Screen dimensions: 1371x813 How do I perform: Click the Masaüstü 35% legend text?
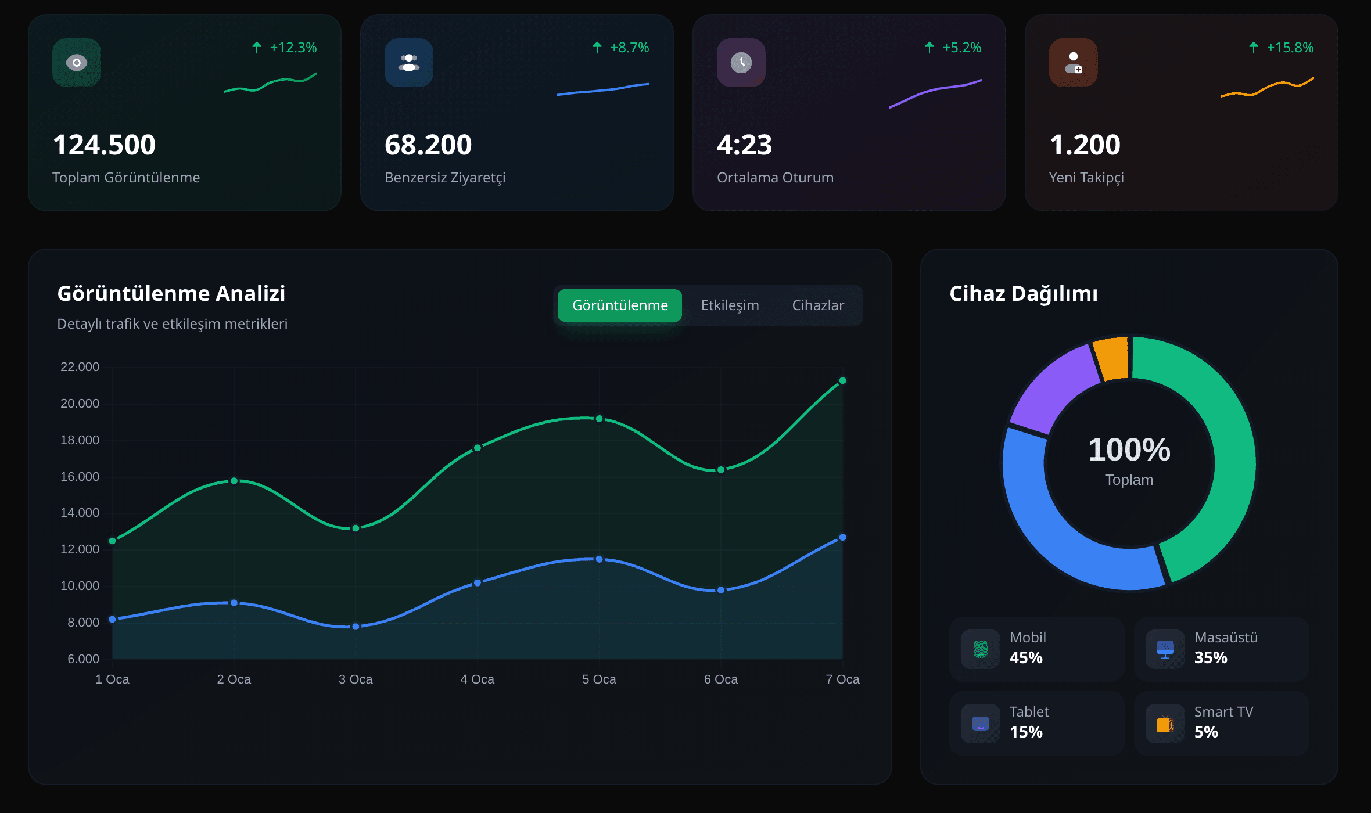tap(1226, 647)
